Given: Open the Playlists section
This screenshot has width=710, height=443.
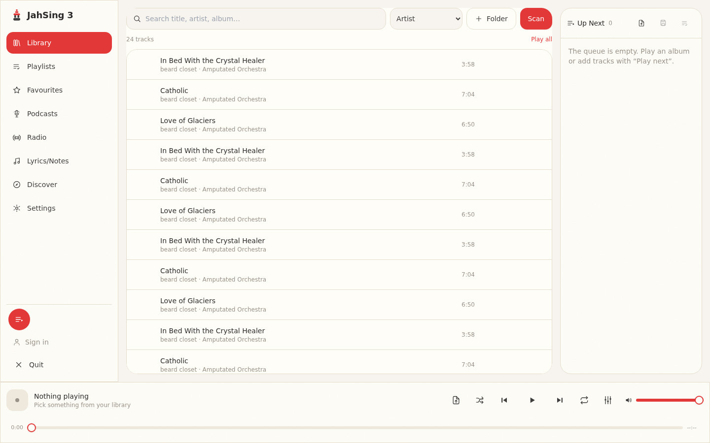Looking at the screenshot, I should coord(59,66).
